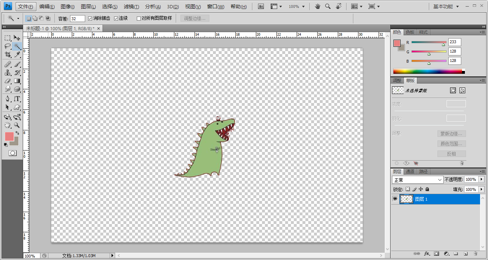Click the 容差 tolerance input field
The height and width of the screenshot is (260, 488).
point(77,18)
